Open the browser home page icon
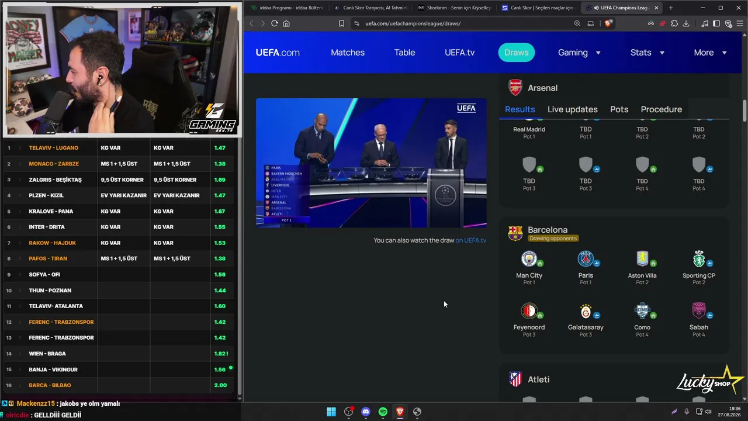The height and width of the screenshot is (421, 748). [286, 23]
